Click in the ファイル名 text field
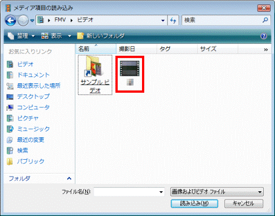 (126, 192)
